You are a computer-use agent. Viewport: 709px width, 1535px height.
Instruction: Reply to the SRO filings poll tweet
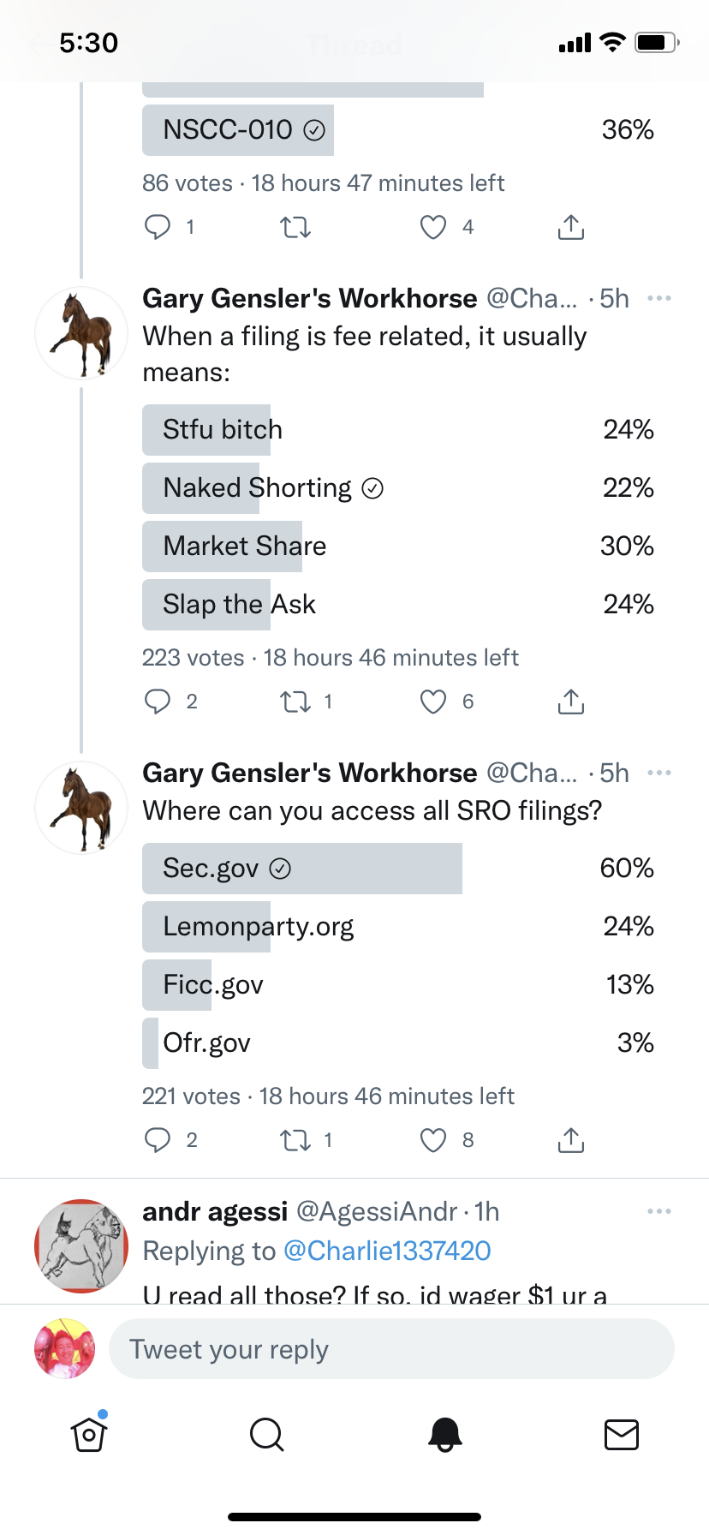pos(158,1140)
